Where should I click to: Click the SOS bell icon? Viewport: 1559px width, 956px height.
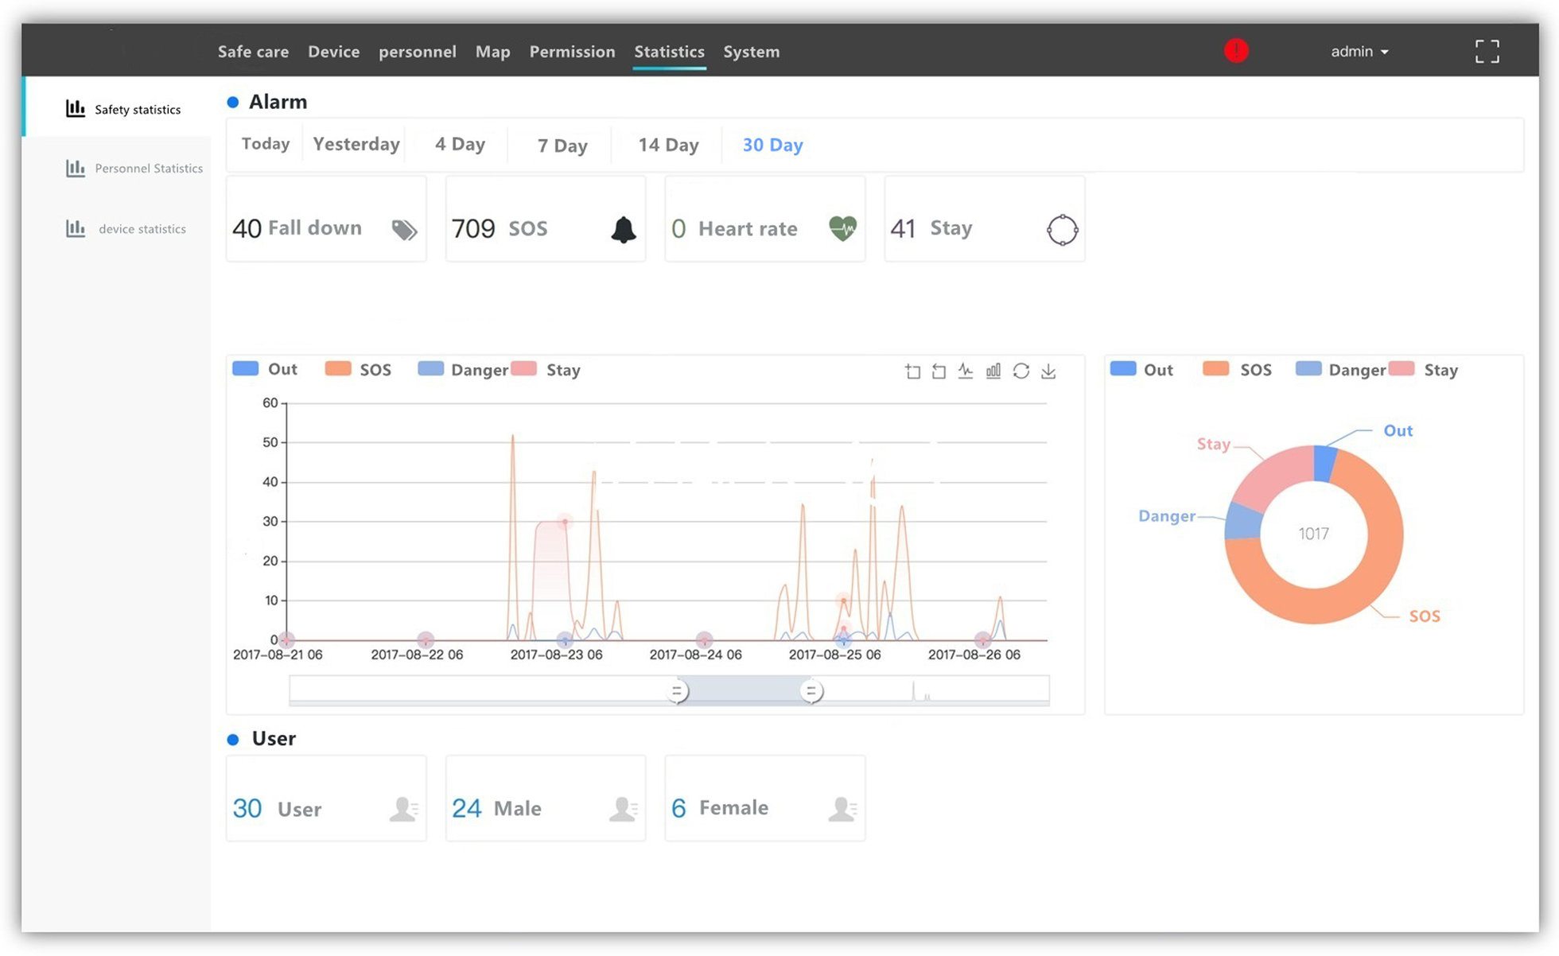pyautogui.click(x=624, y=230)
